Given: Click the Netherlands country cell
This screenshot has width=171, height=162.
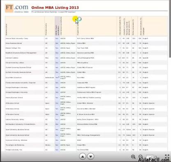Looking at the screenshot, I should point(50,78).
